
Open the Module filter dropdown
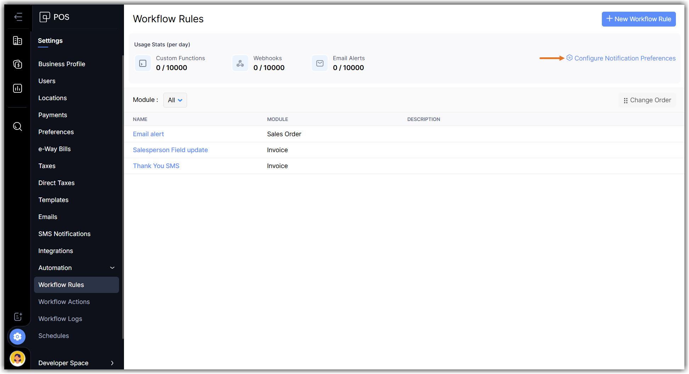(175, 100)
